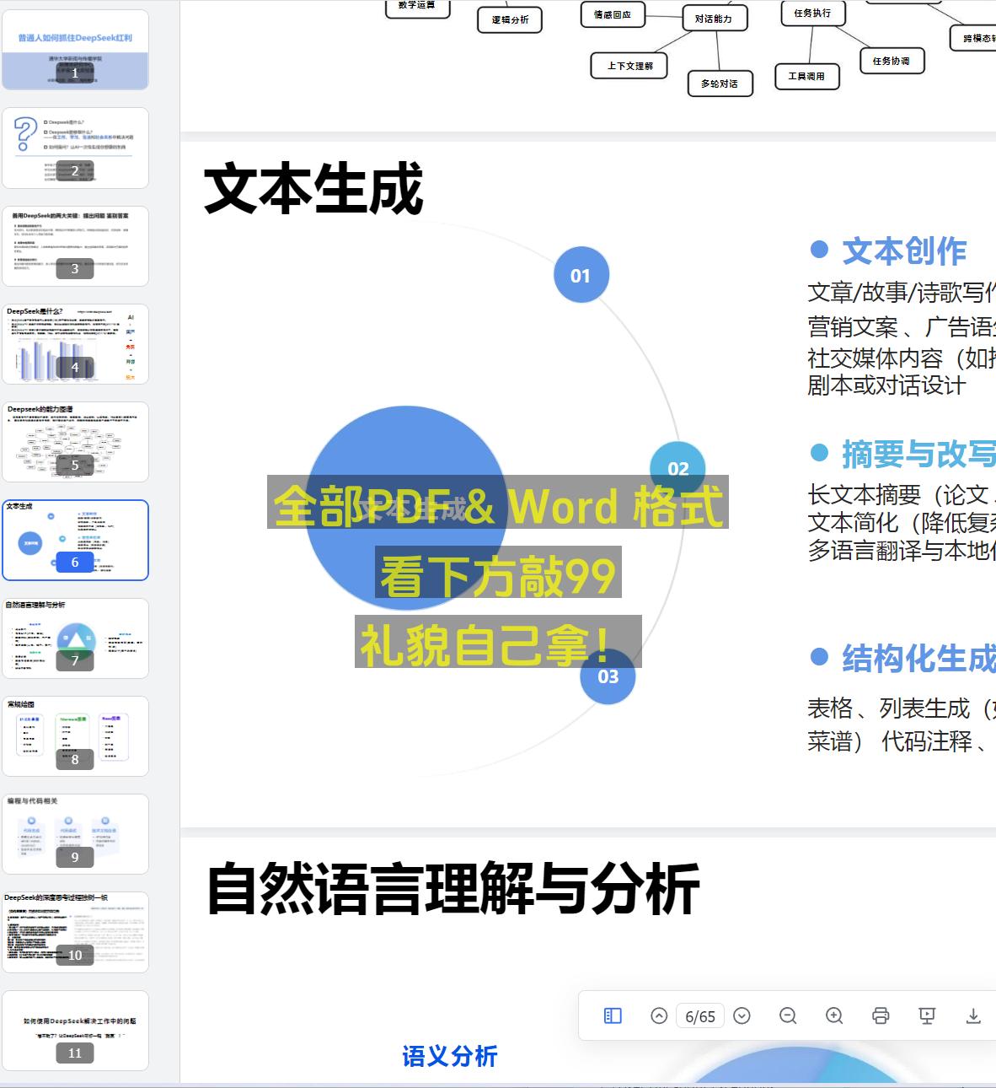Open page 7 thumbnail 自然语言理解与分析

75,638
